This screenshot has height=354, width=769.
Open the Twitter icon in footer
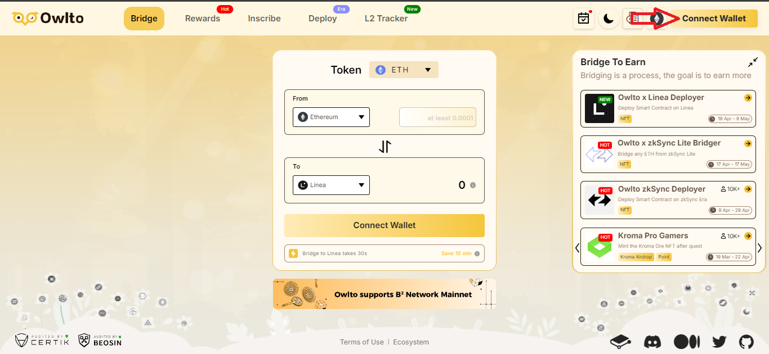719,342
